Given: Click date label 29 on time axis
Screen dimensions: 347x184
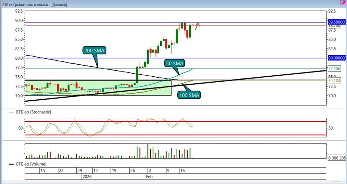Looking at the screenshot, I should tap(79, 171).
